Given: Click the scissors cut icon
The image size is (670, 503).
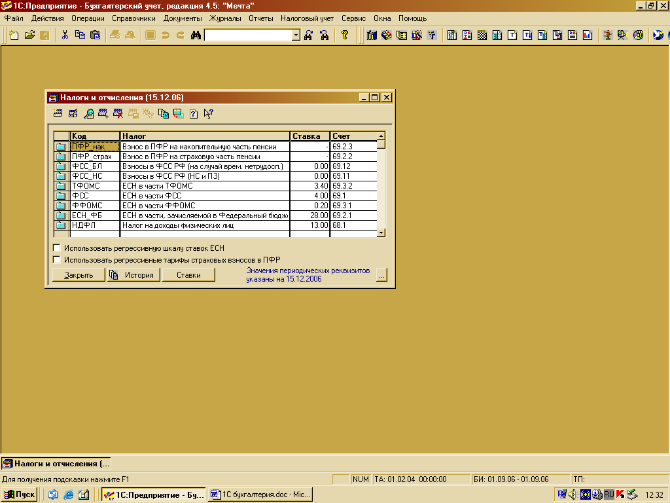Looking at the screenshot, I should [x=65, y=35].
